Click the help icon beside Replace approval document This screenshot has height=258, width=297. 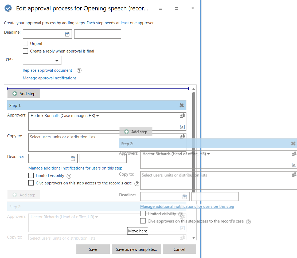pyautogui.click(x=79, y=70)
